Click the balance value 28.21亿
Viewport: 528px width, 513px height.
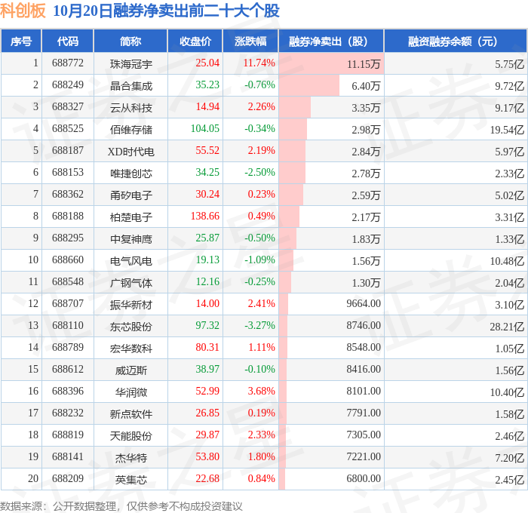tap(507, 327)
